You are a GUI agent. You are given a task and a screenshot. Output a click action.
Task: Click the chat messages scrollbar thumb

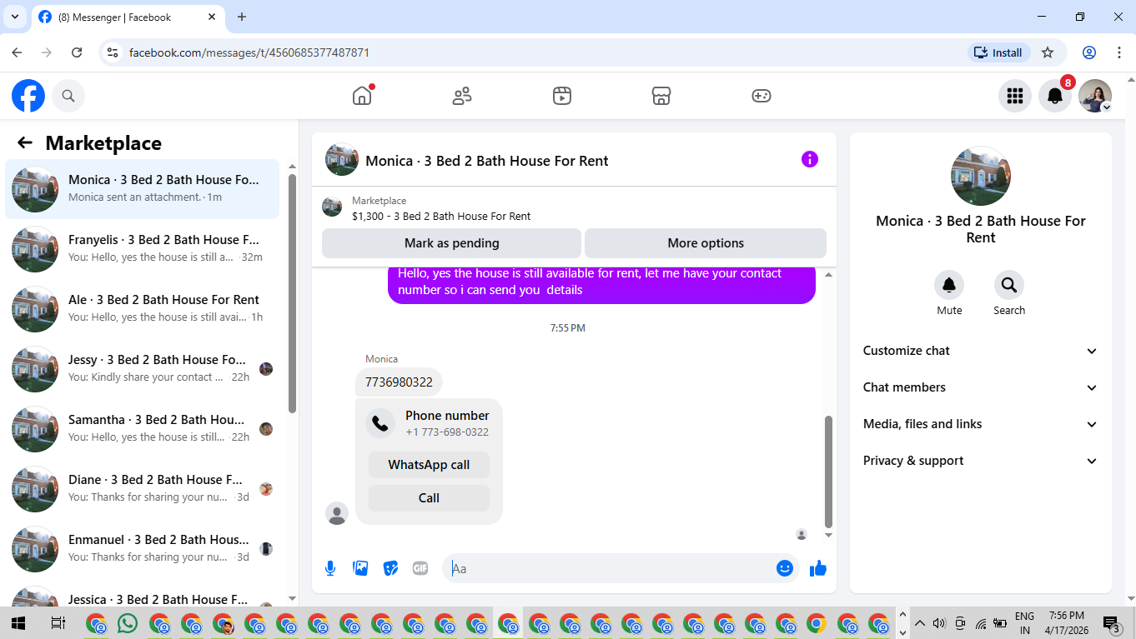[x=828, y=471]
